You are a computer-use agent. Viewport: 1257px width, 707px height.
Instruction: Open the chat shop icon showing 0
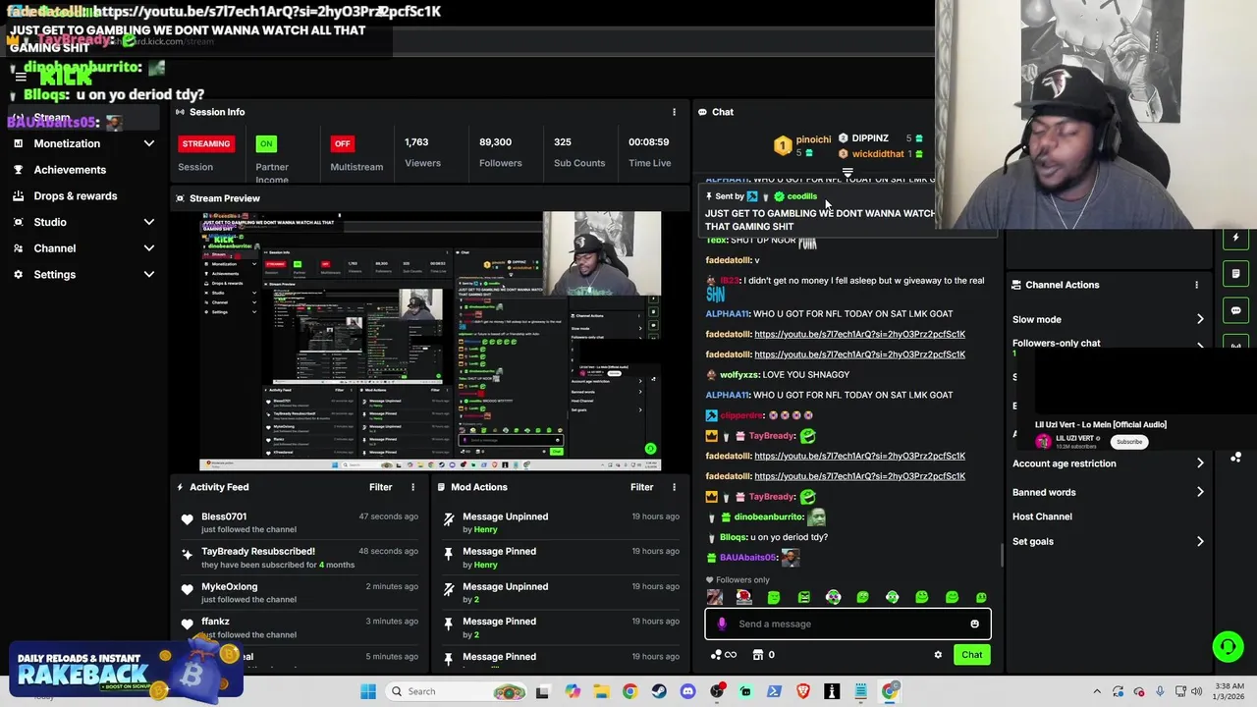[764, 655]
